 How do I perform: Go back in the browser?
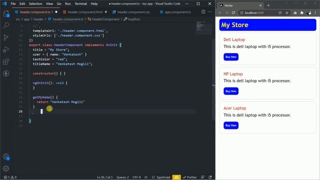(x=220, y=12)
